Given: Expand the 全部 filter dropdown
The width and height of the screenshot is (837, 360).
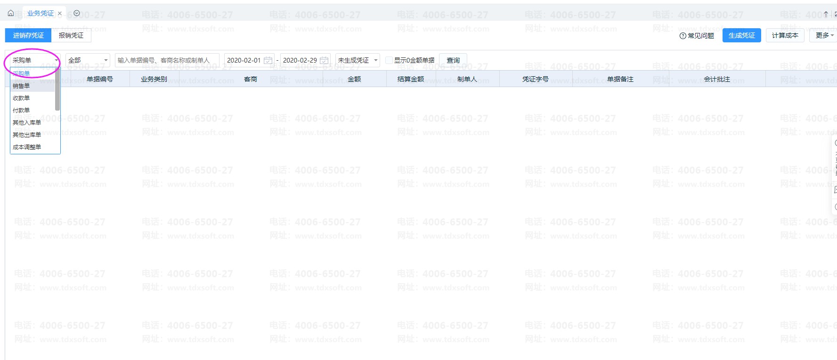Looking at the screenshot, I should (88, 60).
